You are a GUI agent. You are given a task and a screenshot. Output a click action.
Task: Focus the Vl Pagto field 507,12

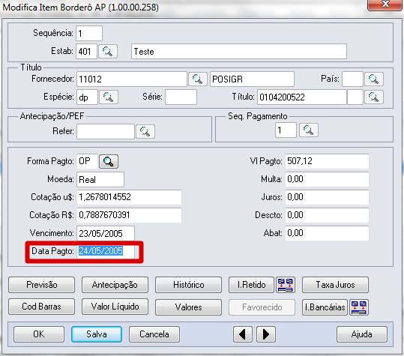[x=327, y=162]
